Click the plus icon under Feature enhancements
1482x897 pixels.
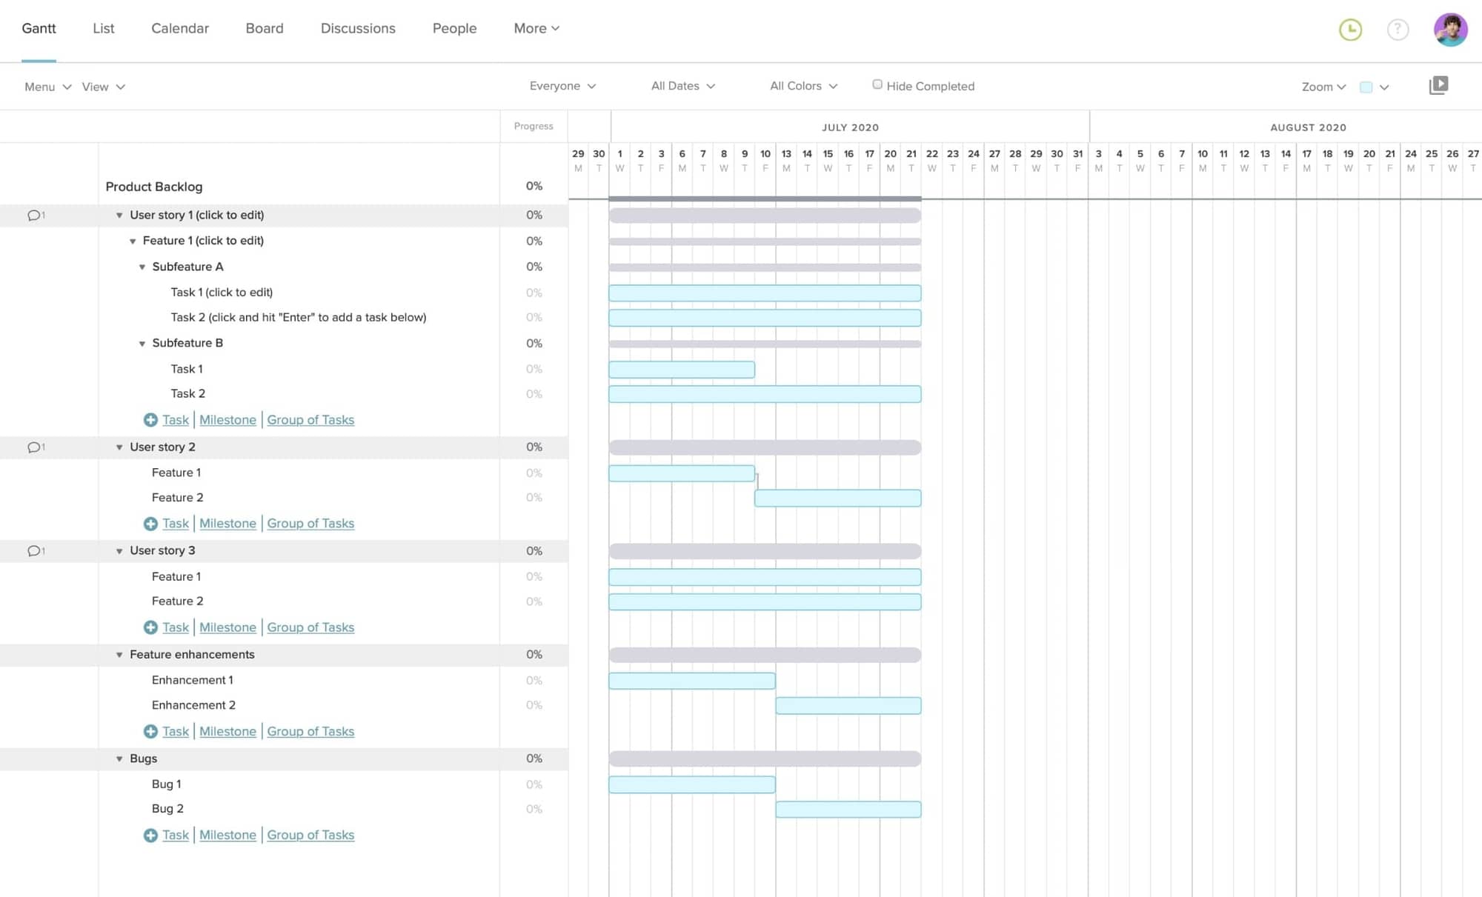[150, 731]
